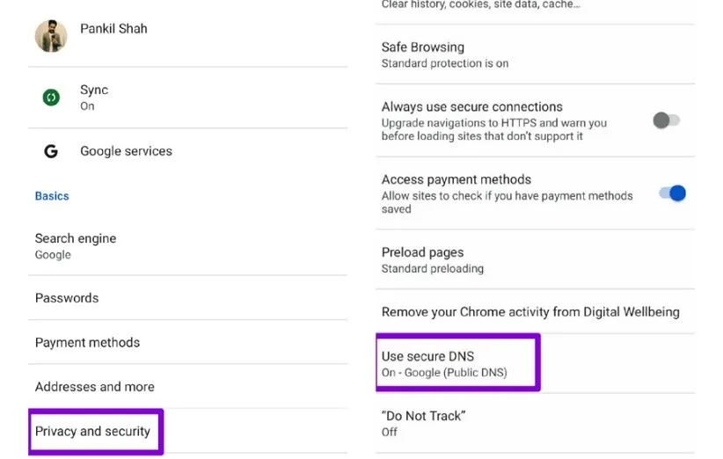Tap the Pankil Shah account name
Image resolution: width=723 pixels, height=459 pixels.
coord(113,29)
